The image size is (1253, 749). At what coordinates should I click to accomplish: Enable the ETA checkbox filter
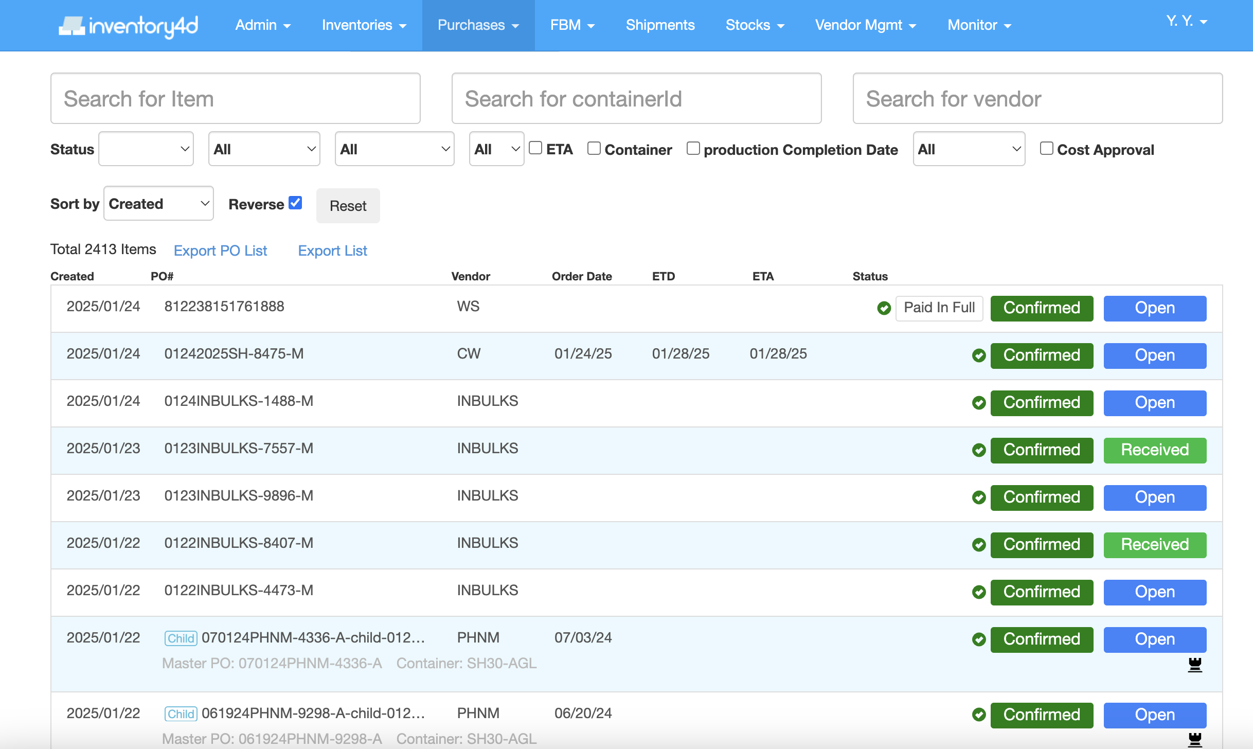click(535, 148)
